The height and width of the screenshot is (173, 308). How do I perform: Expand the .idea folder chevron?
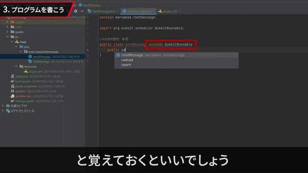point(8,27)
